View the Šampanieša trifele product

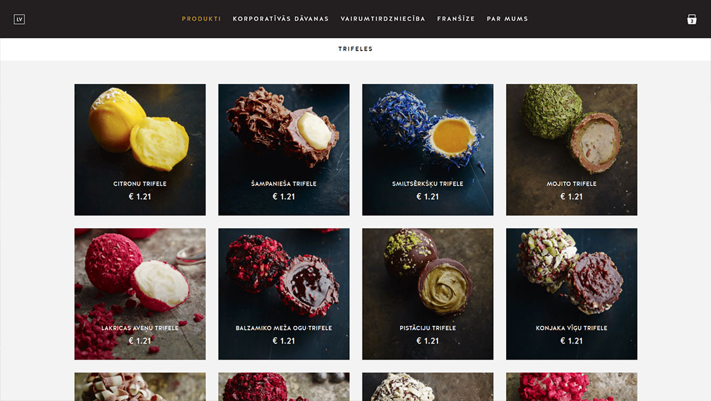point(284,149)
